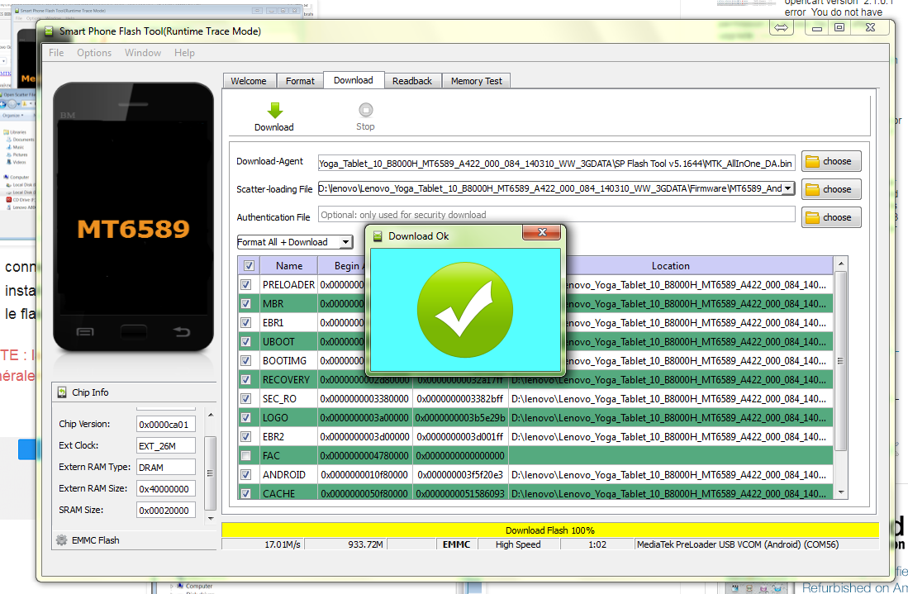Select the CACHE partition name cell

288,493
